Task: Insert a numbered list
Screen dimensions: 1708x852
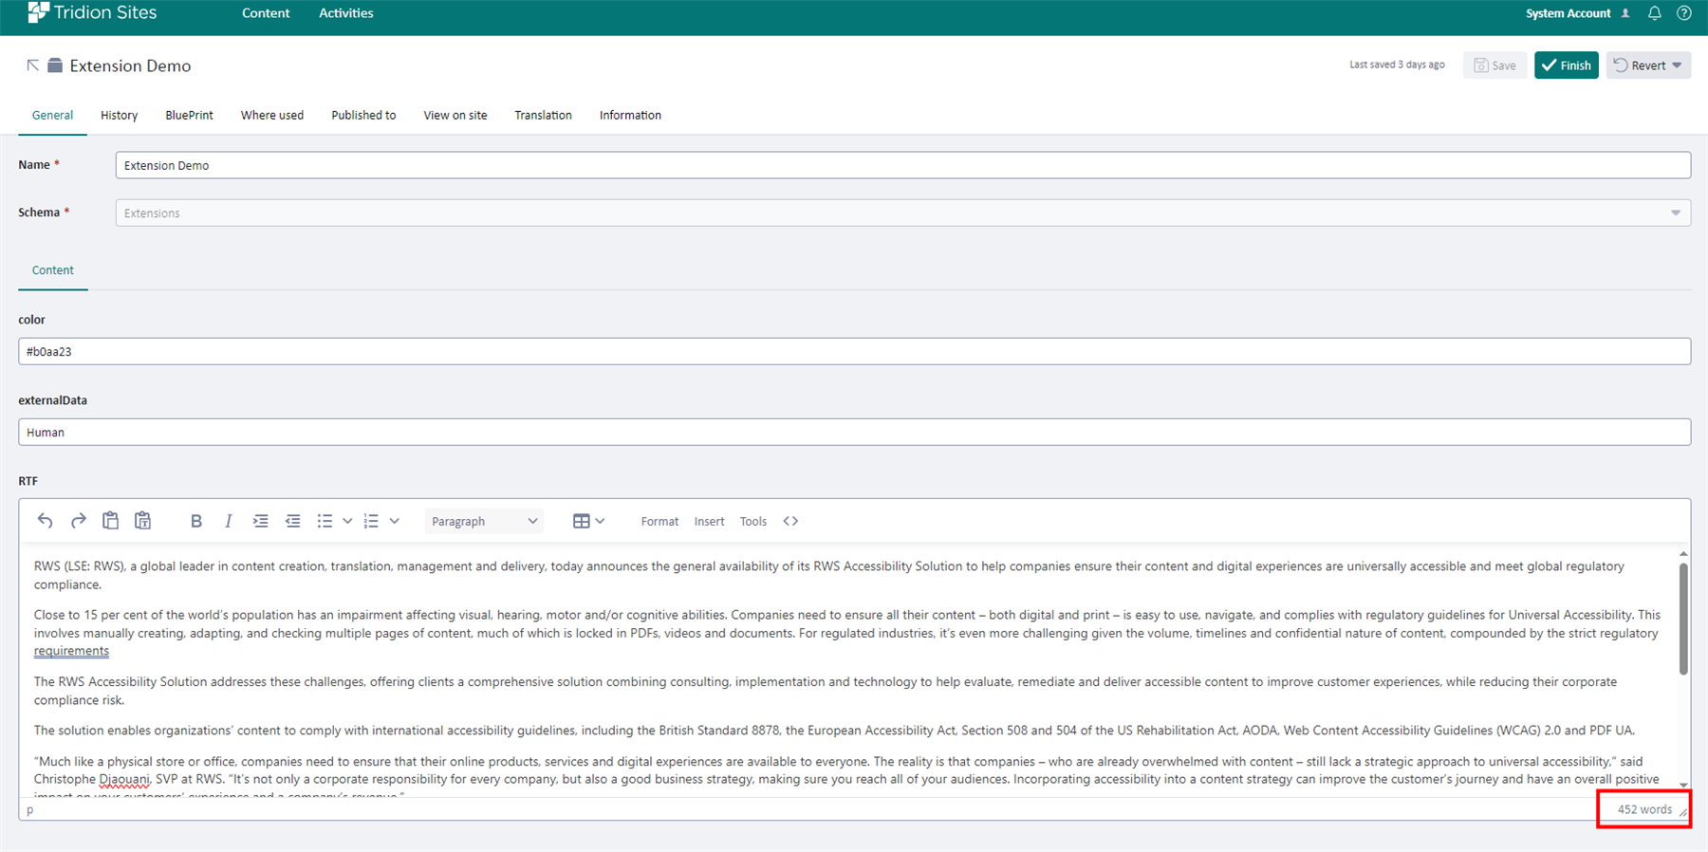Action: 371,521
